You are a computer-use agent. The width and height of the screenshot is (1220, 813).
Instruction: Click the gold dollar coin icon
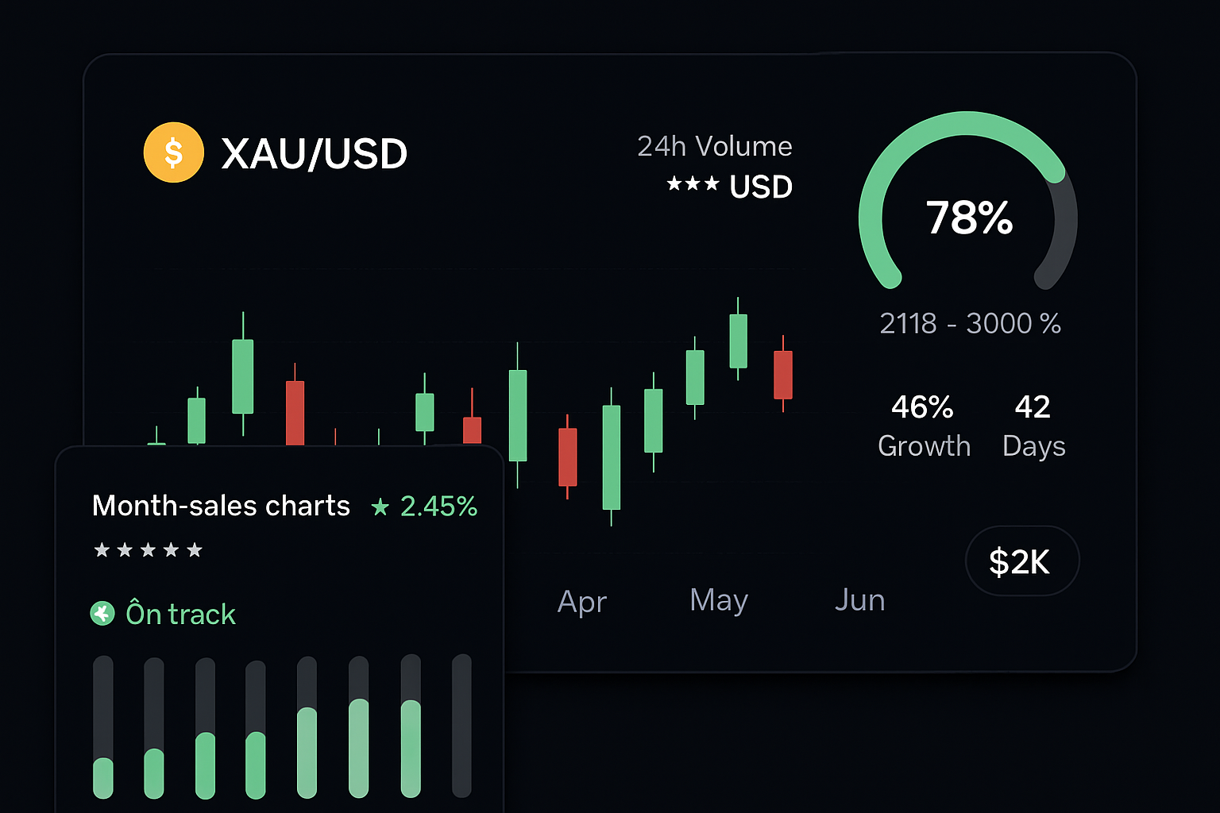pyautogui.click(x=174, y=152)
